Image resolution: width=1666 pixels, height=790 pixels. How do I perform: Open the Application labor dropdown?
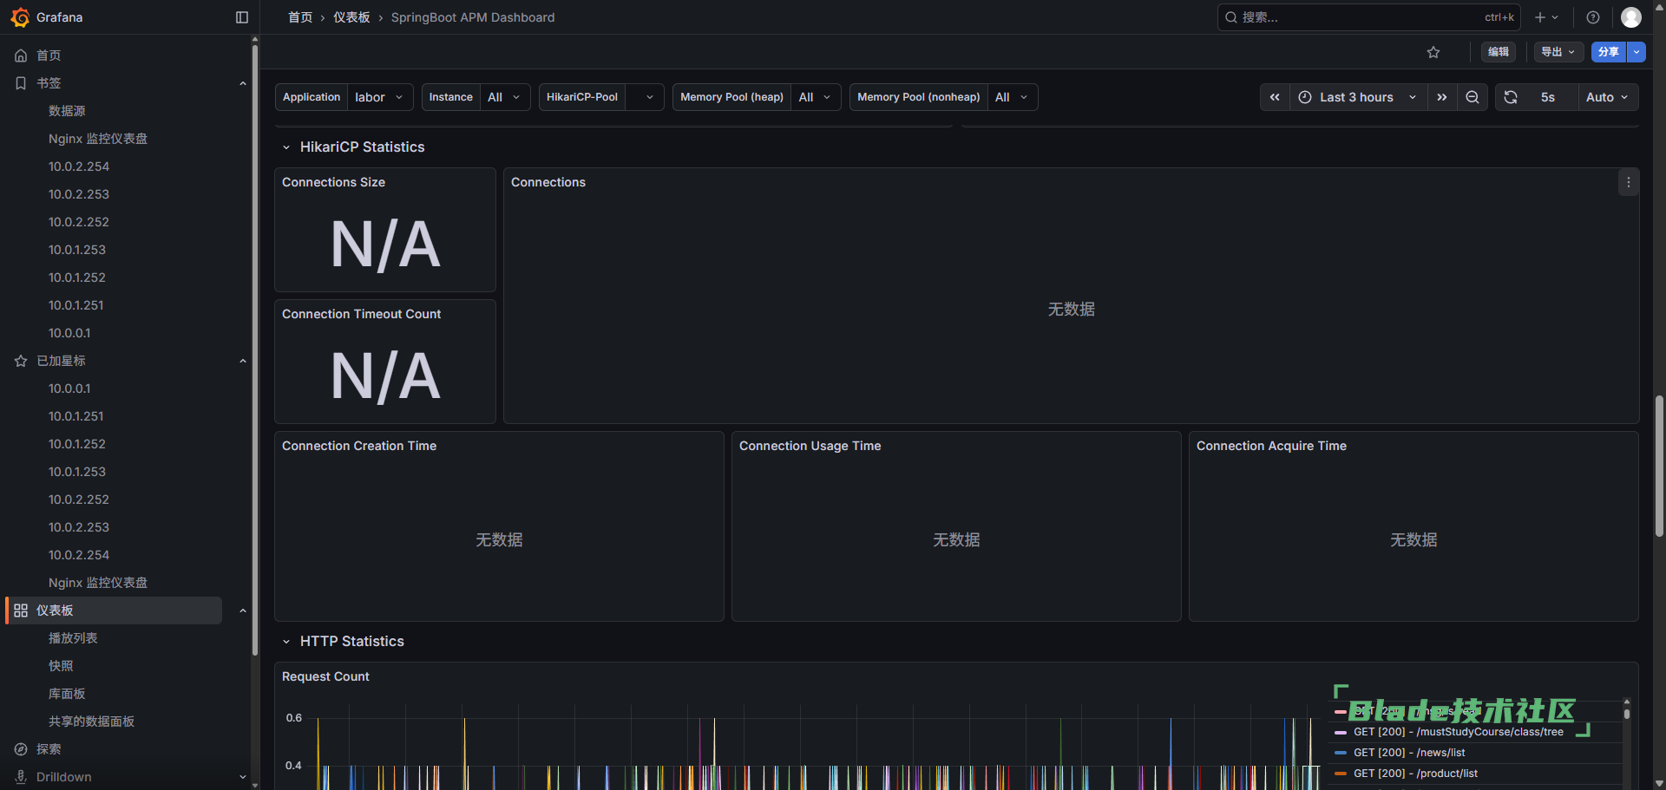coord(379,97)
